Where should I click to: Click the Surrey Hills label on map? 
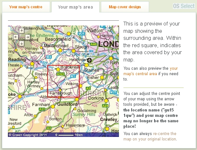[x=84, y=114]
